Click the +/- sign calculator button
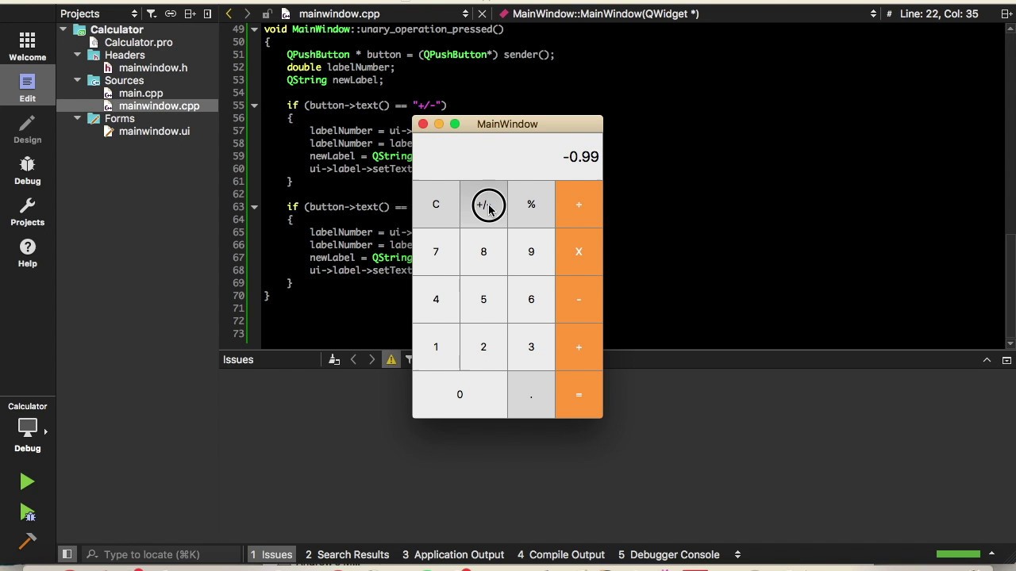The image size is (1016, 571). point(483,205)
